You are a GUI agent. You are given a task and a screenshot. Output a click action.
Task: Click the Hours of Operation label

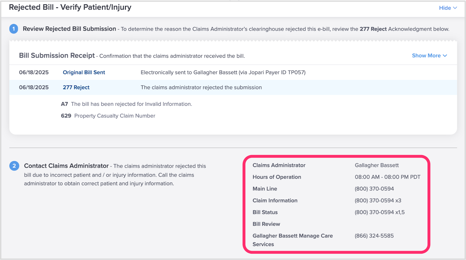tap(277, 177)
